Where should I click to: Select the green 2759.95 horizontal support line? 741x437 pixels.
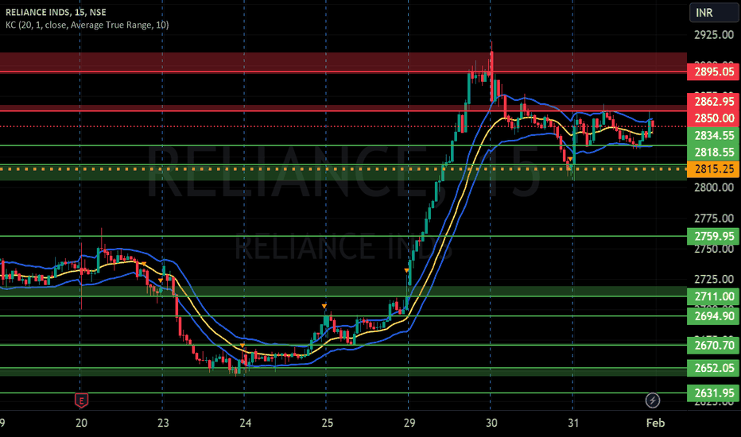[343, 236]
